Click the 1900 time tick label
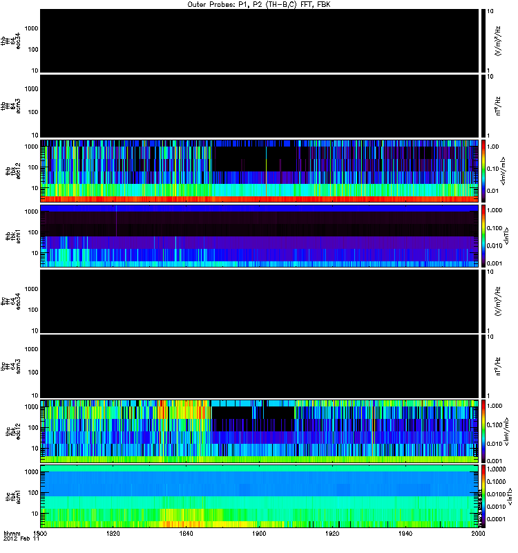 tap(260, 534)
